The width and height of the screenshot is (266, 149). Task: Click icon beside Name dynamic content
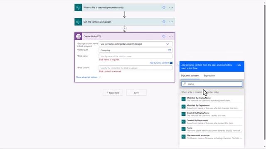(x=183, y=129)
